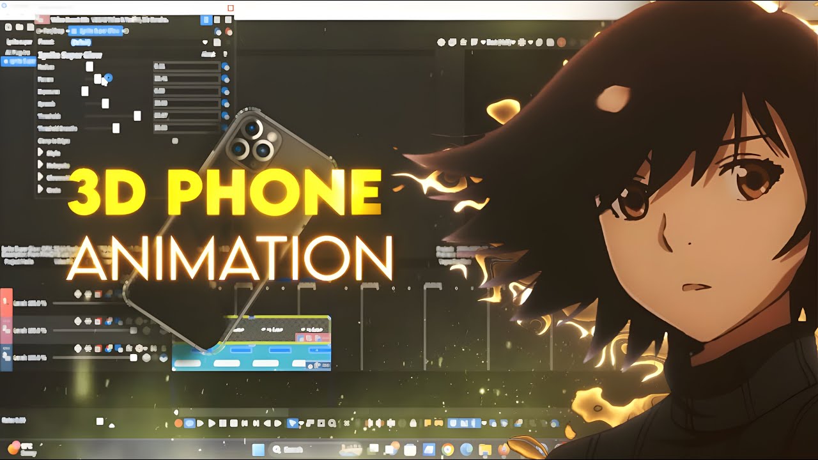Click orange circle icon in preview toolbar
The width and height of the screenshot is (818, 460).
[561, 42]
